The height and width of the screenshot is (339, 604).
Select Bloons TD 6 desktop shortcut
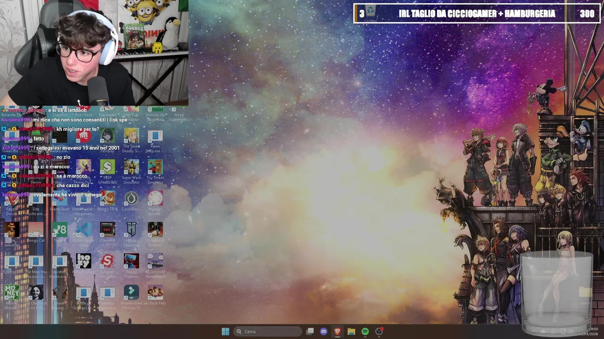108,202
